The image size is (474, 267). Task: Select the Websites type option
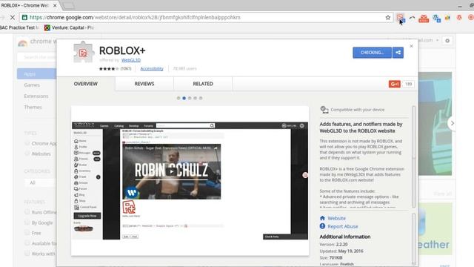[x=27, y=154]
